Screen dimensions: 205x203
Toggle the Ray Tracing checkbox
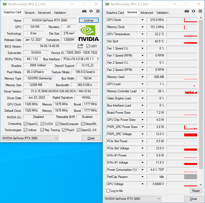pyautogui.click(x=42, y=130)
